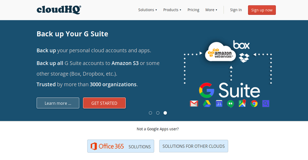
Task: Click the Sign in link
Action: (236, 10)
